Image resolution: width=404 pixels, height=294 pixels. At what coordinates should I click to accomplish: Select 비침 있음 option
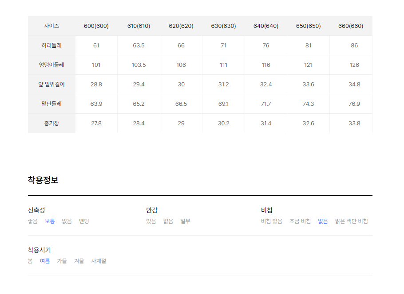point(272,221)
